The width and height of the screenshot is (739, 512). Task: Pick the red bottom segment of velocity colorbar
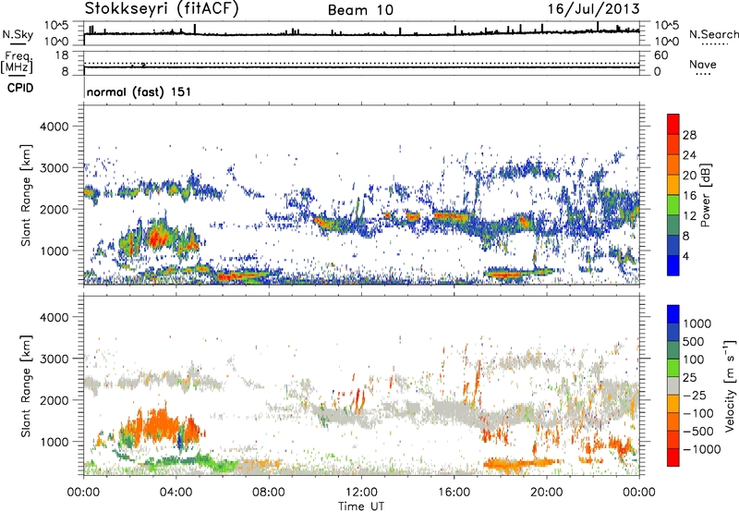pyautogui.click(x=673, y=457)
